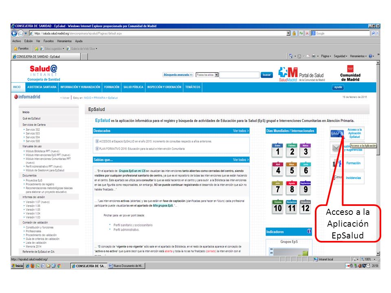Click the add to favorites bar star icon

[36, 49]
